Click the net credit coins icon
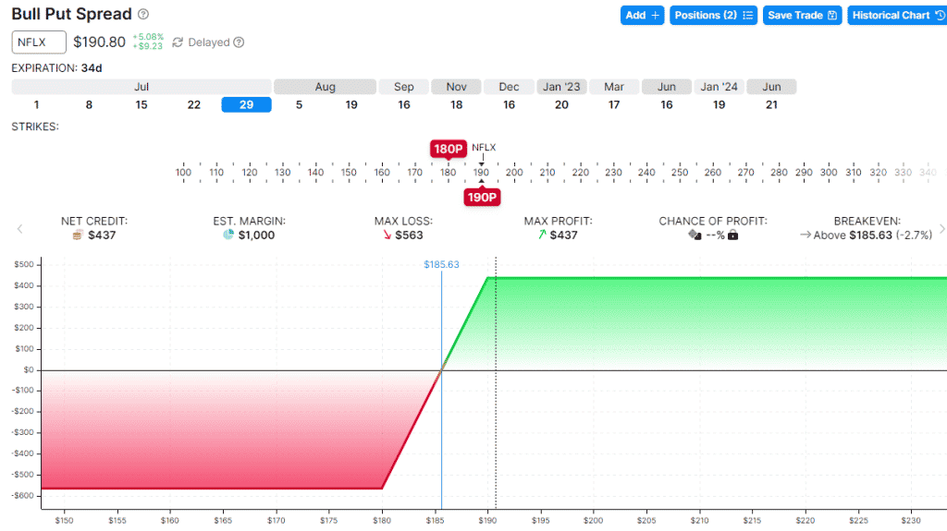947x531 pixels. [x=78, y=235]
